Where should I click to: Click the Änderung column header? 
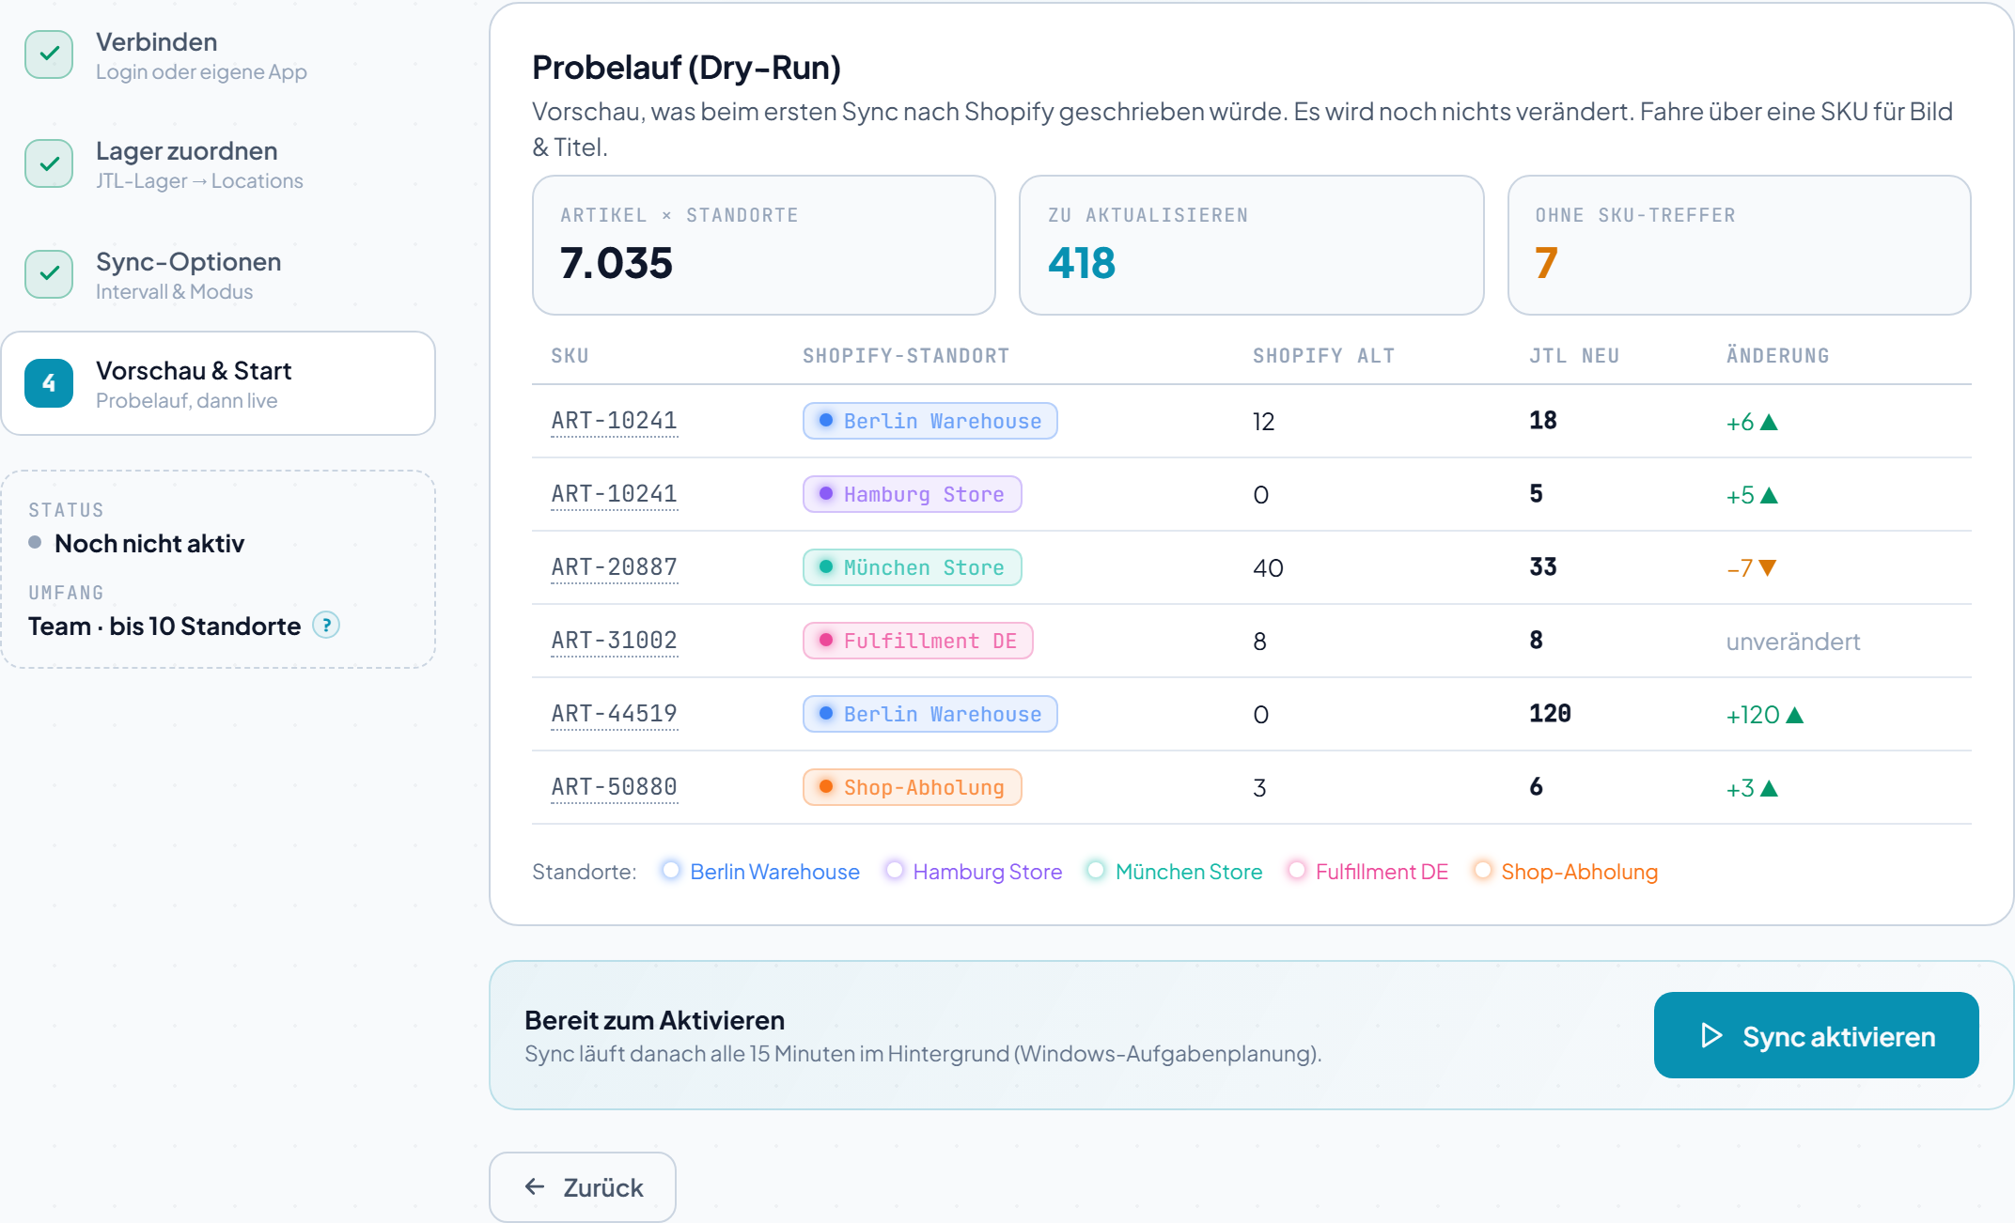[x=1777, y=356]
